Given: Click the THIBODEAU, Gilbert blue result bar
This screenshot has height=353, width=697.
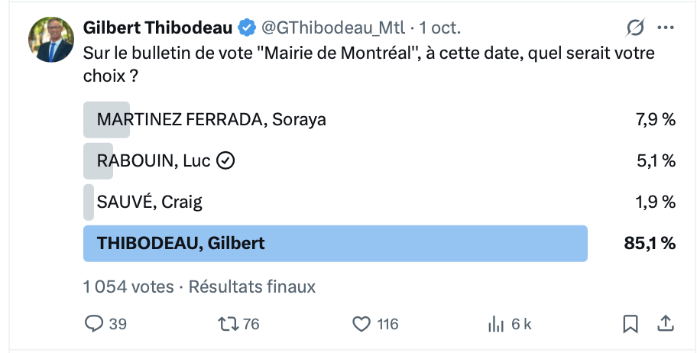Looking at the screenshot, I should tap(335, 243).
